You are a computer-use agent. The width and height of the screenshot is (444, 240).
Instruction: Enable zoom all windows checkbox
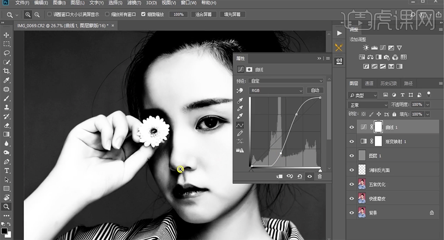coord(107,14)
